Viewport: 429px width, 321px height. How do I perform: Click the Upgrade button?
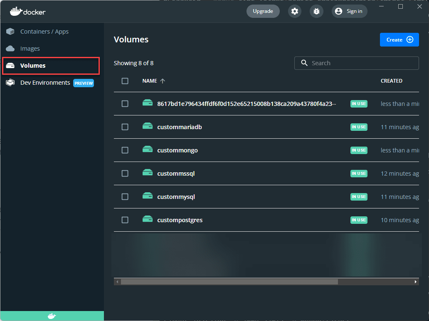(263, 11)
